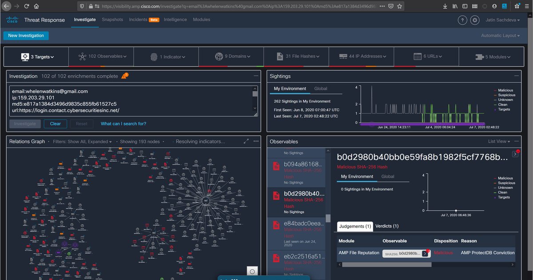Viewport: 533px width, 280px height.
Task: Minimize the Observables panel
Action: click(x=516, y=141)
